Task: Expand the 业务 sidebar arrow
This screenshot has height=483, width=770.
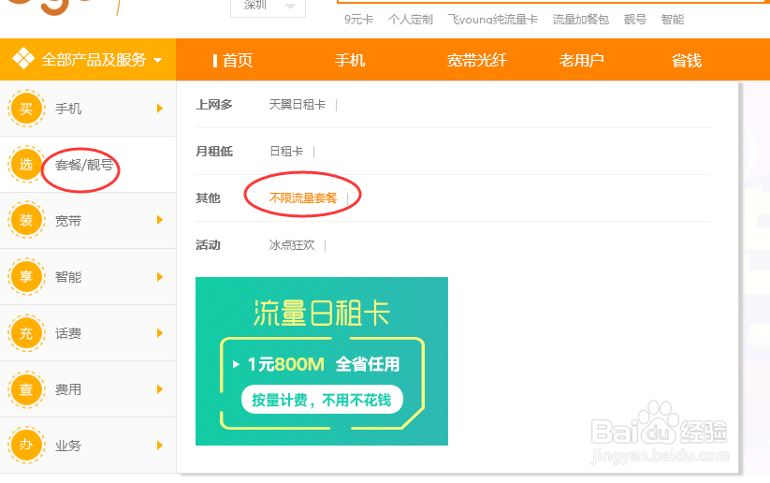Action: click(x=160, y=446)
